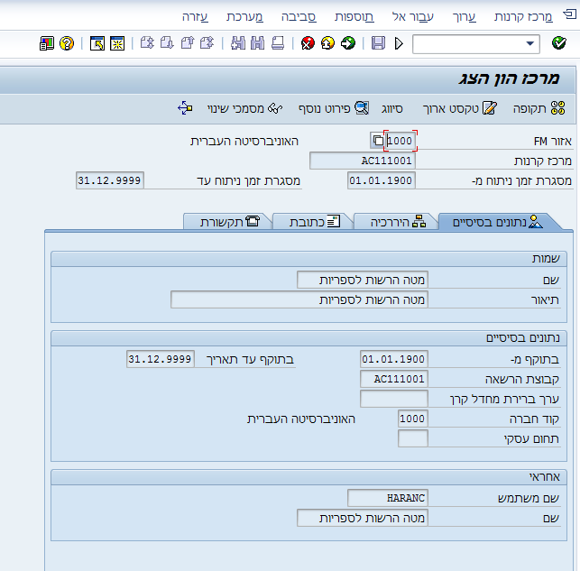The height and width of the screenshot is (571, 580).
Task: Click the שם field in the אחראי section
Action: [x=363, y=518]
